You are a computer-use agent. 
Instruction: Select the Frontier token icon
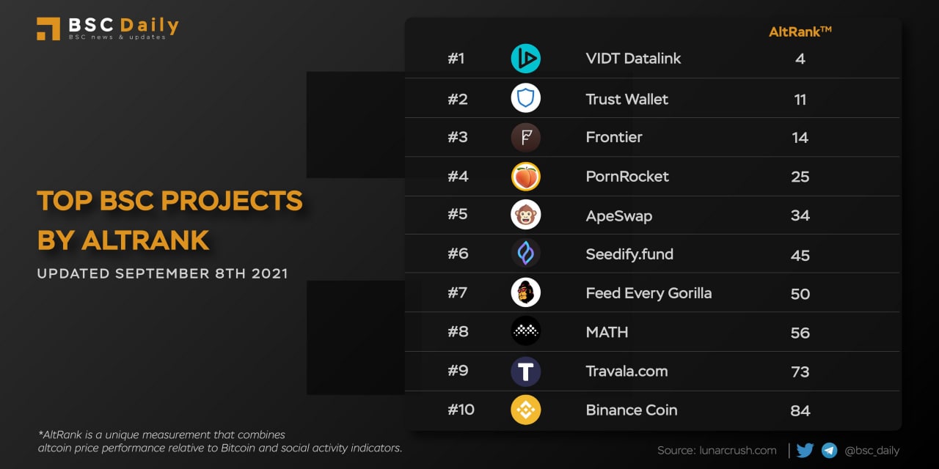click(525, 137)
